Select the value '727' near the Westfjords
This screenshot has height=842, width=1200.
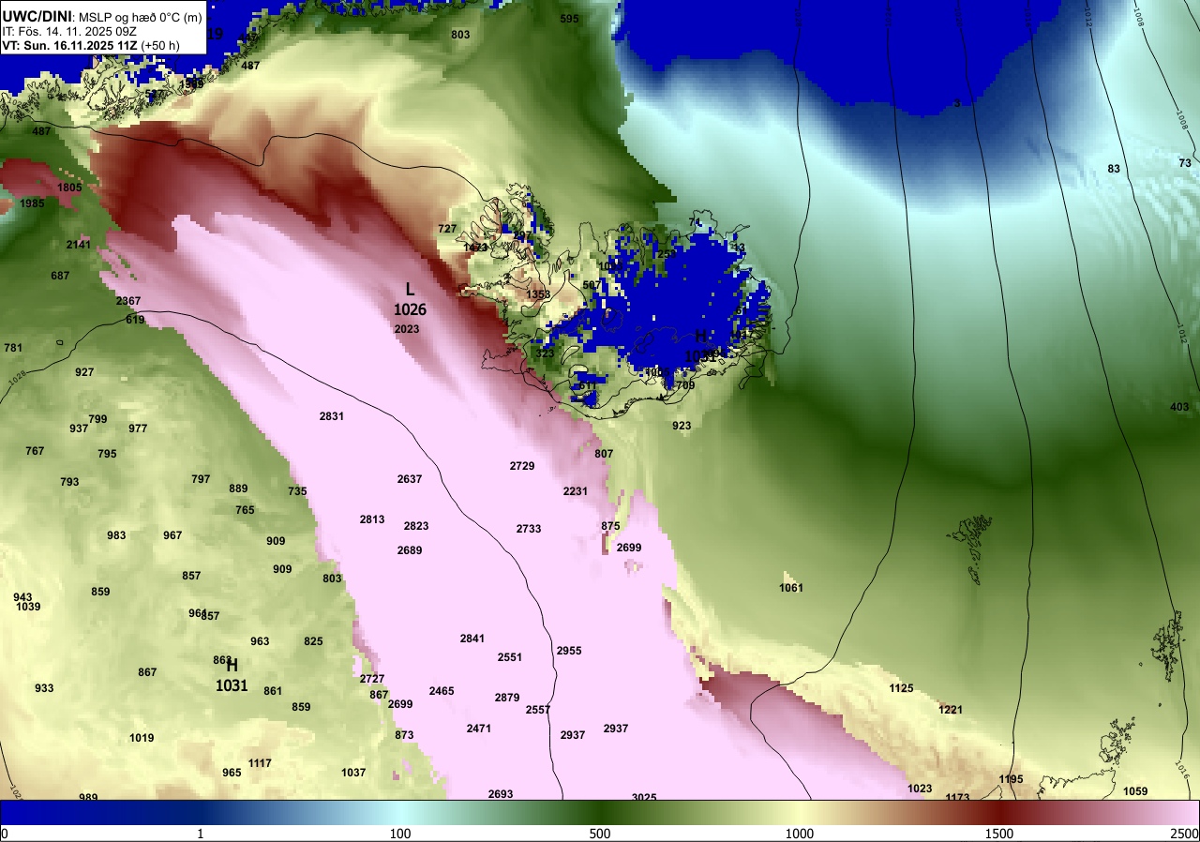(x=447, y=229)
